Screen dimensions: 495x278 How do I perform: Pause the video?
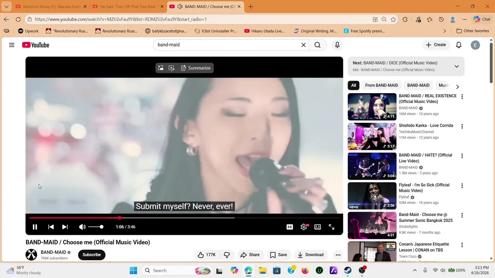pos(35,227)
